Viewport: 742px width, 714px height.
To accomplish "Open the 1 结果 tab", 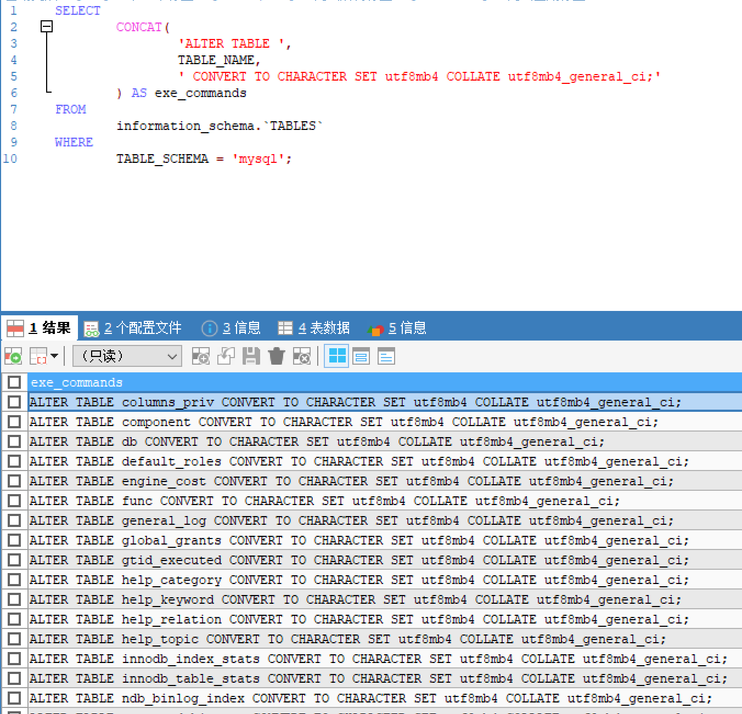I will [x=40, y=328].
